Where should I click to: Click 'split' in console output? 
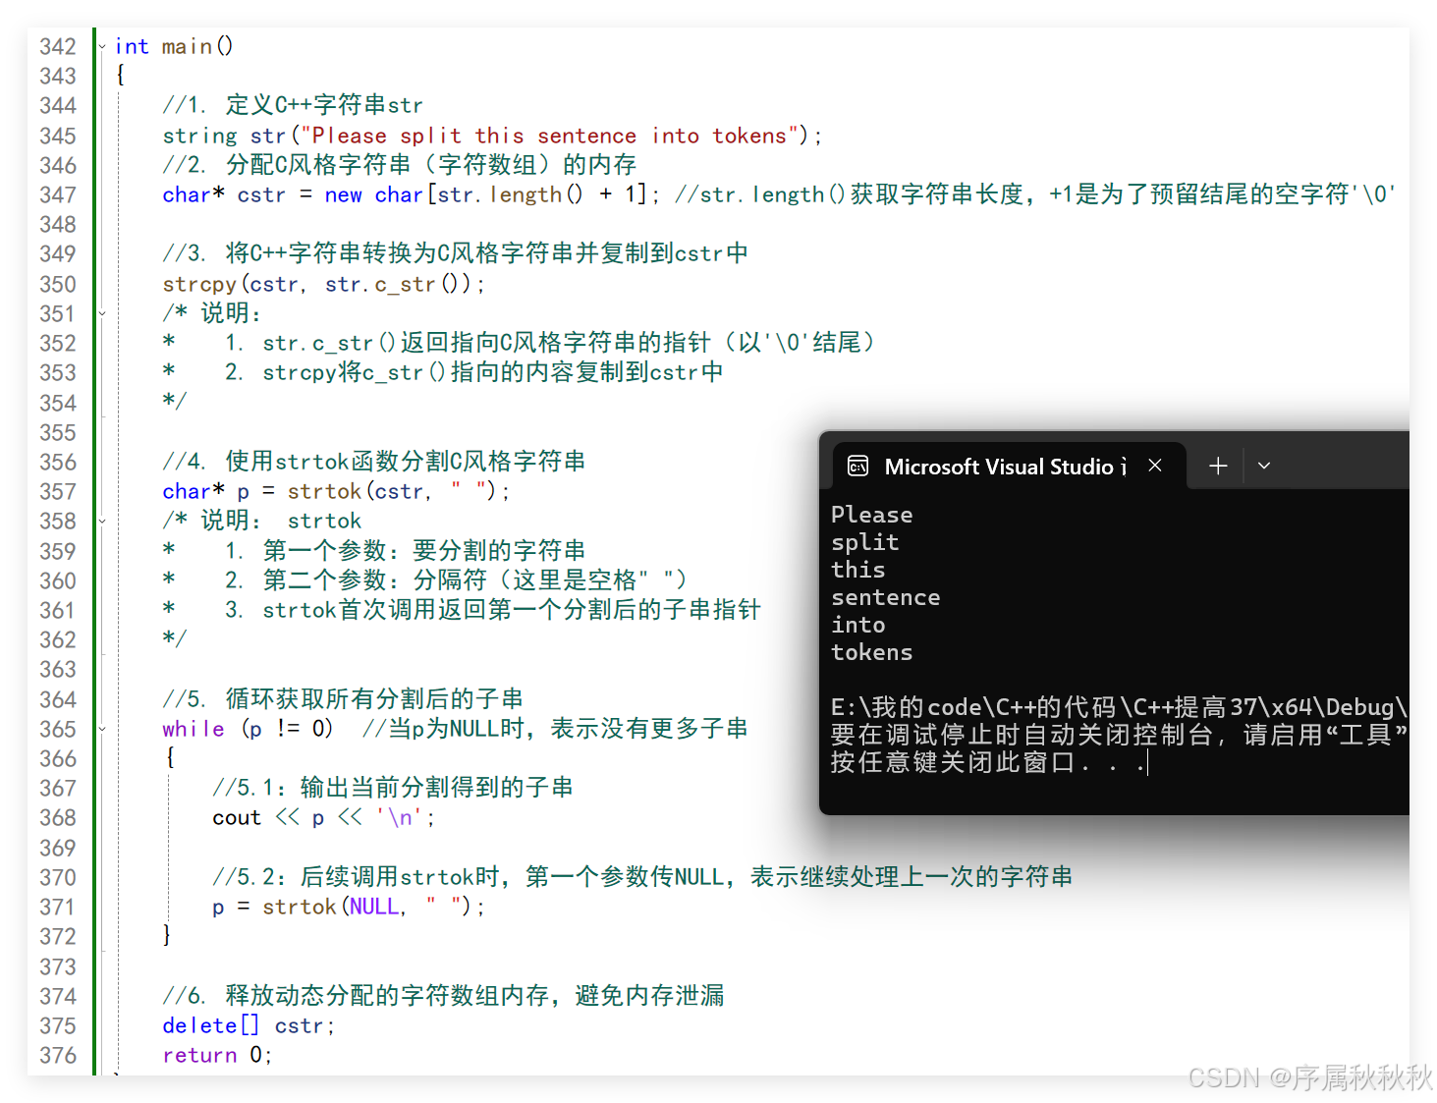(865, 542)
